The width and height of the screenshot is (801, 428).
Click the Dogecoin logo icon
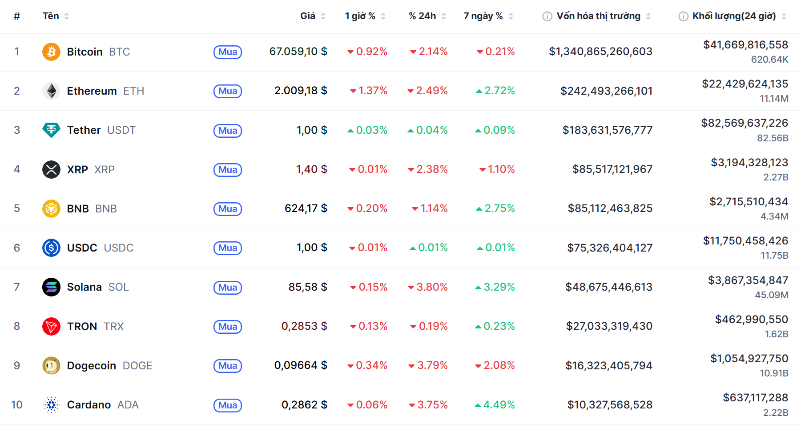click(x=51, y=365)
